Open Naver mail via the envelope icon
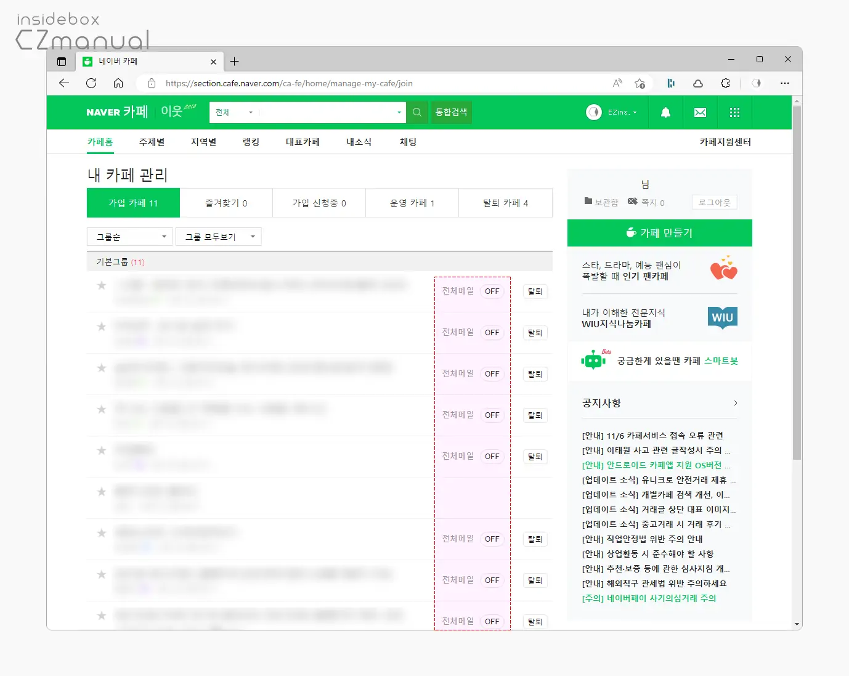Image resolution: width=849 pixels, height=676 pixels. (700, 112)
